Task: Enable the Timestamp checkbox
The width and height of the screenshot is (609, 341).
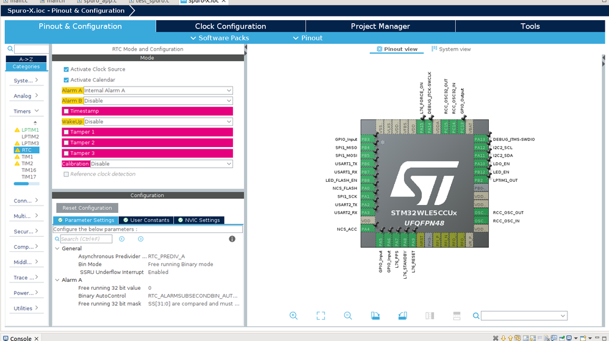Action: coord(66,111)
